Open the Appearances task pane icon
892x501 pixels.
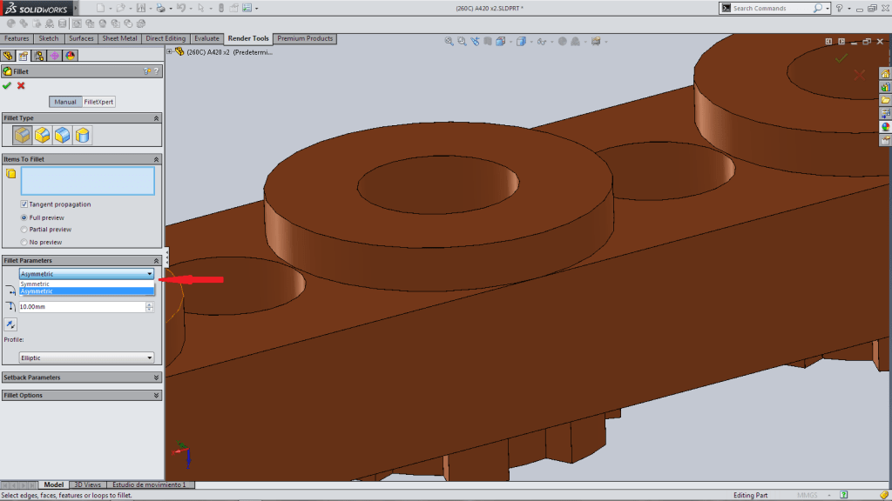tap(885, 126)
